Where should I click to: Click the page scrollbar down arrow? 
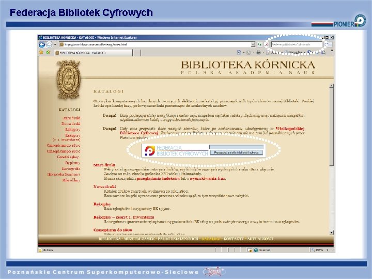coord(331,233)
